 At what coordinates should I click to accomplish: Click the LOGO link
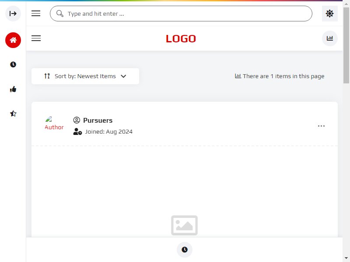(x=181, y=38)
